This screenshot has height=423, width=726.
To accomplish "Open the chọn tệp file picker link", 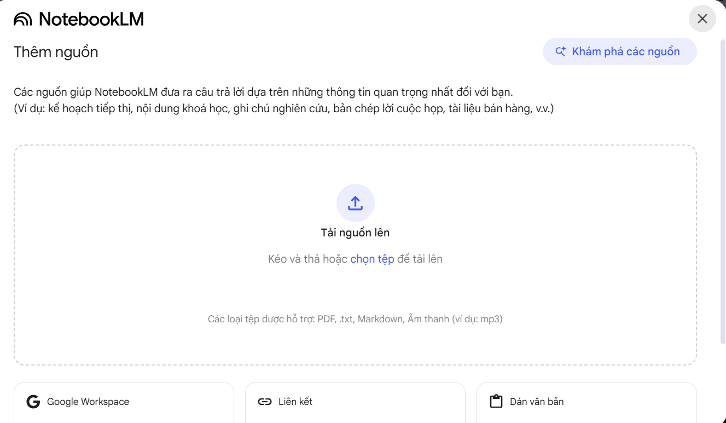I will pyautogui.click(x=372, y=259).
